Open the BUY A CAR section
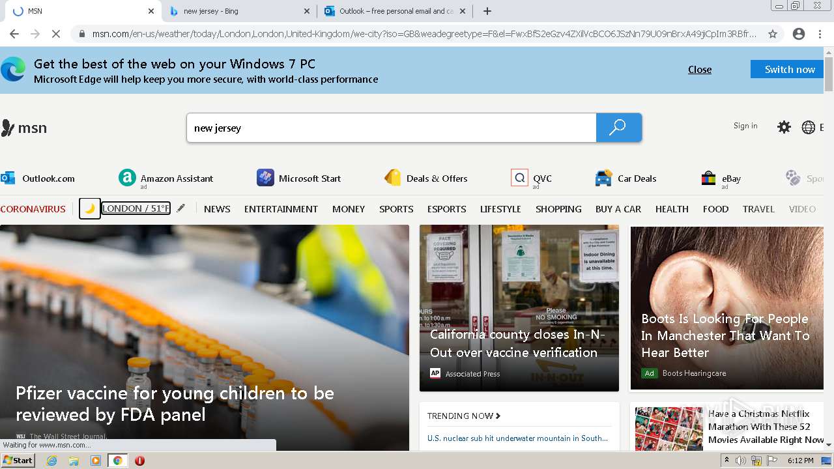This screenshot has width=834, height=469. (618, 209)
